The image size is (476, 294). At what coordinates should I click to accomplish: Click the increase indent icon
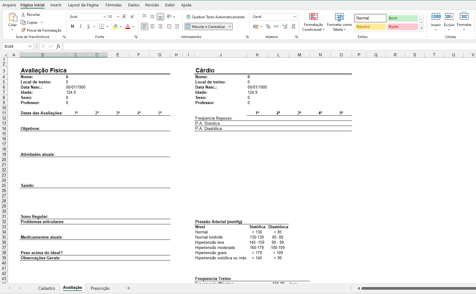point(177,27)
